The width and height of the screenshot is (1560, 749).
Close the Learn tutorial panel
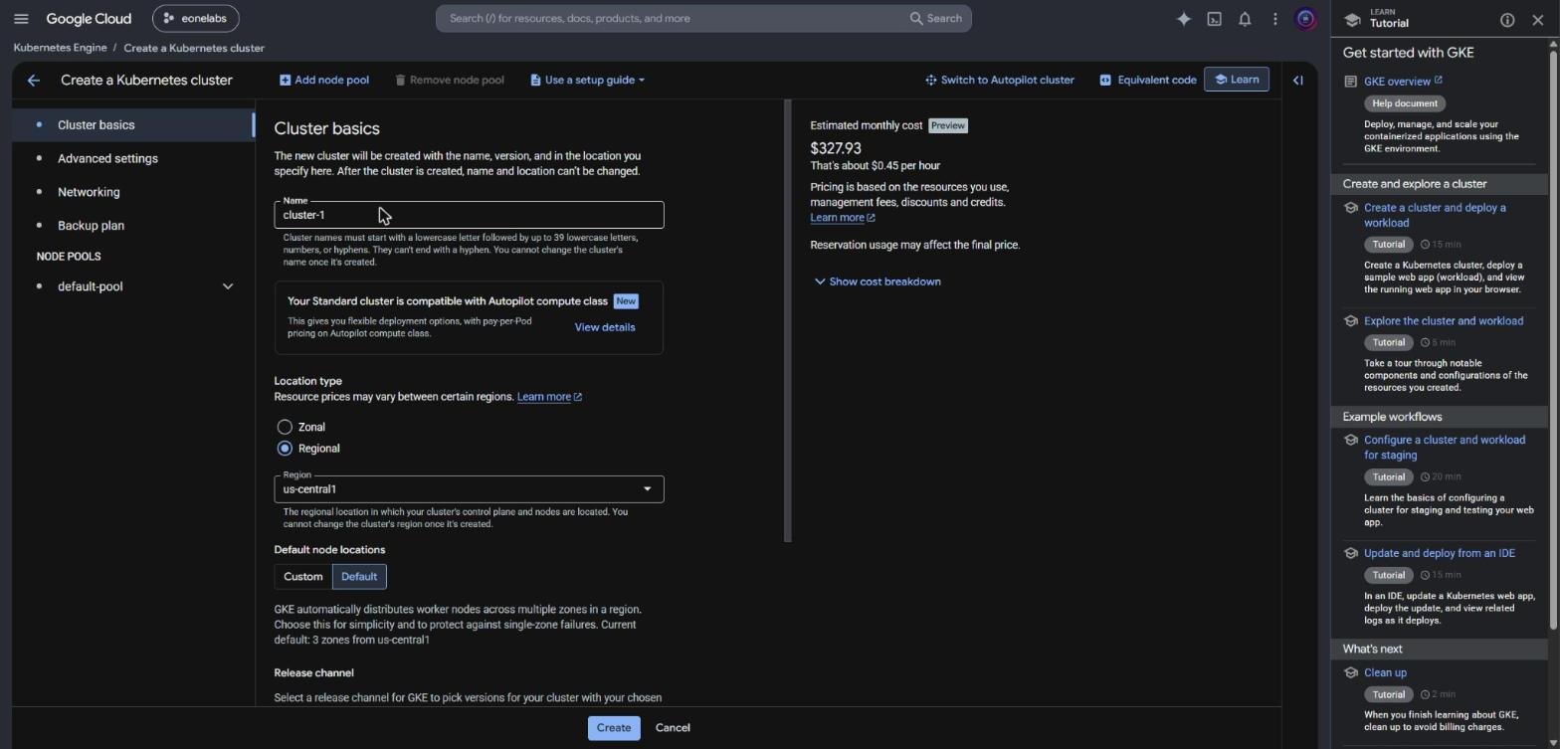pyautogui.click(x=1537, y=20)
